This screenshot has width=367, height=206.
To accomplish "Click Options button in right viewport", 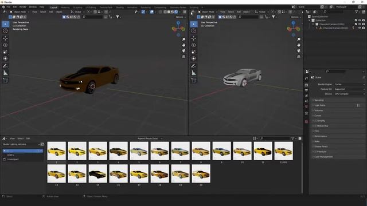I will coord(296,17).
